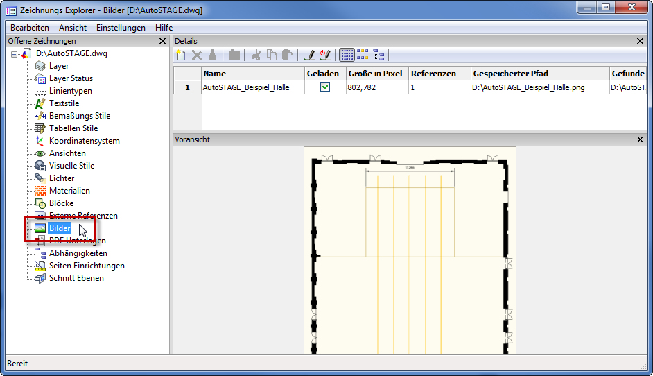Select Materialien in the tree
The image size is (653, 376).
click(69, 191)
